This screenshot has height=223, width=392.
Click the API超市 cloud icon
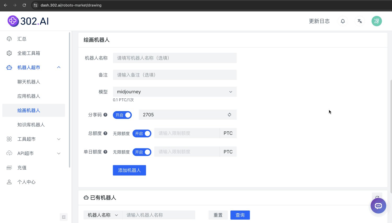point(9,153)
